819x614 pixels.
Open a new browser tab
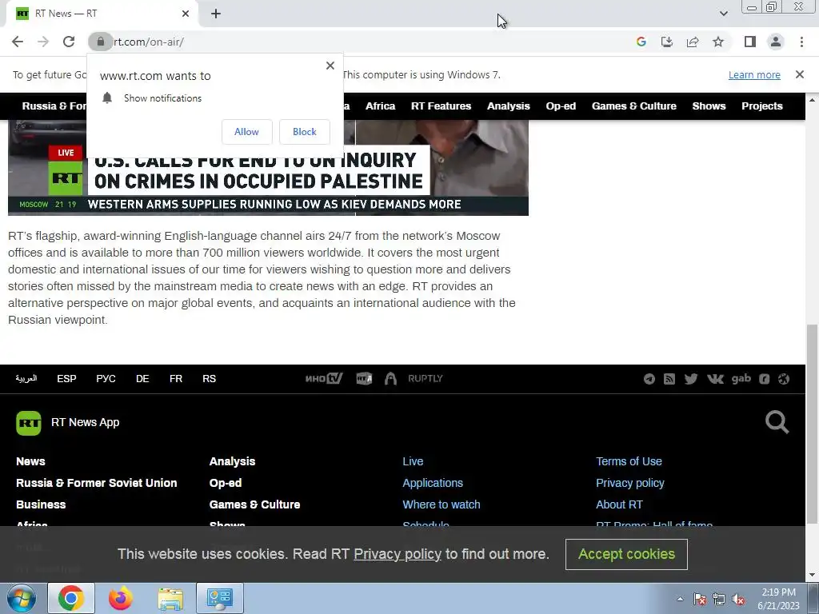point(216,14)
